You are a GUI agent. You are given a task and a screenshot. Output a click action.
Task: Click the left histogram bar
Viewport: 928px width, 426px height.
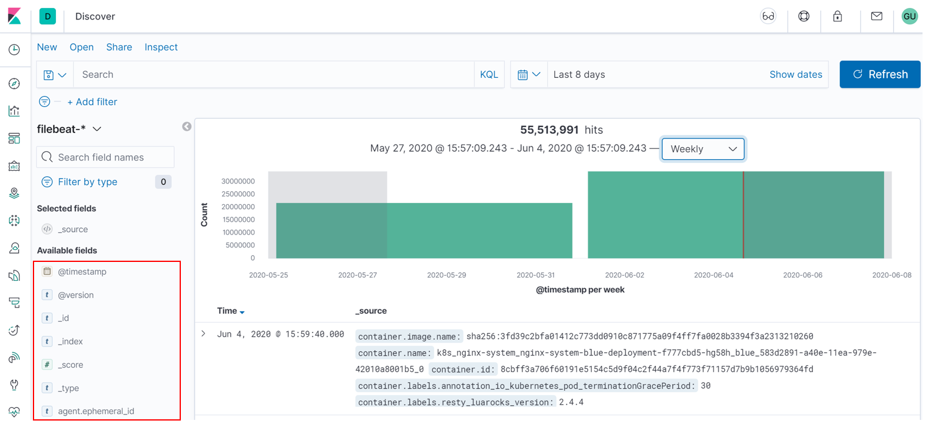tap(424, 230)
